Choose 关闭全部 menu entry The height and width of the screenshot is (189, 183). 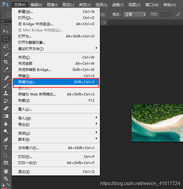point(56,63)
